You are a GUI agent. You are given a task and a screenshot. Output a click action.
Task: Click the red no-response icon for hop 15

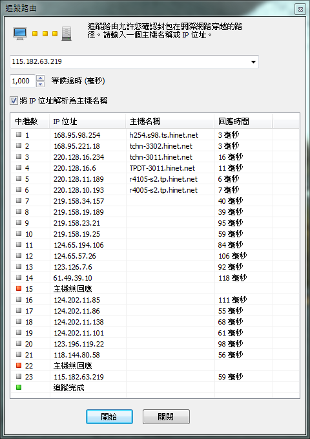pos(19,288)
